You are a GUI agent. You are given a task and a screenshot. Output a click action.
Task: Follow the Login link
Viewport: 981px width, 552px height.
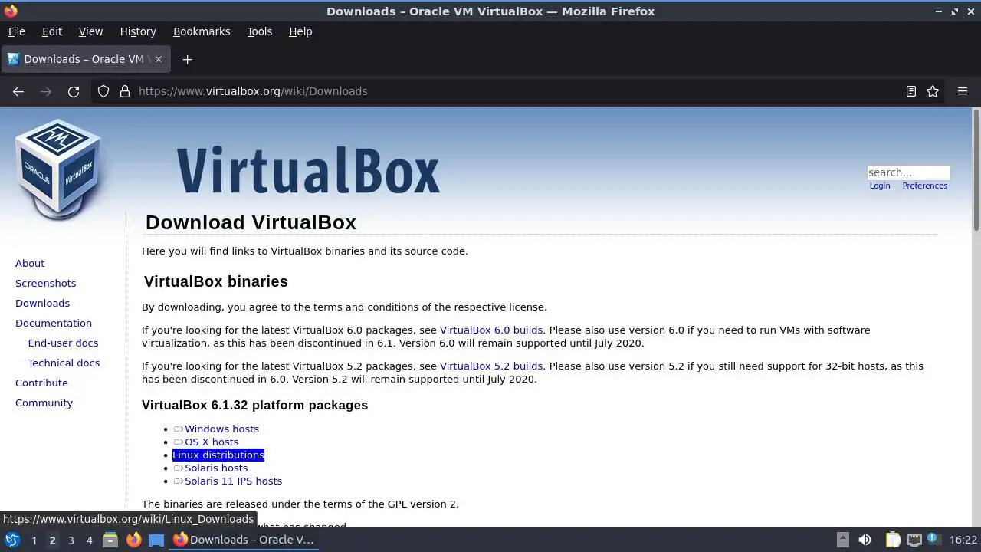point(880,186)
